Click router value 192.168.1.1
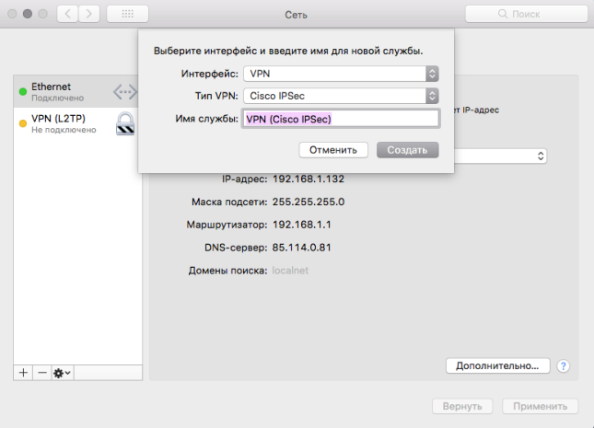Screen dimensions: 594x428 (x=302, y=225)
